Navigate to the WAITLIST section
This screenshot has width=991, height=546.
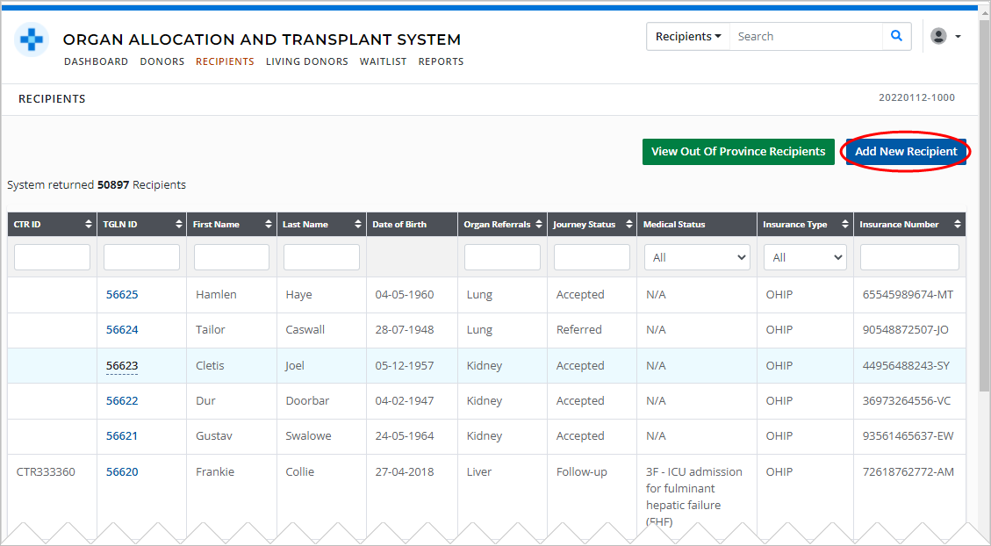point(383,61)
